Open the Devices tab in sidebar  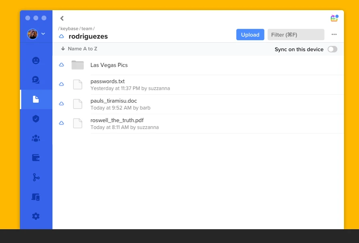click(36, 197)
